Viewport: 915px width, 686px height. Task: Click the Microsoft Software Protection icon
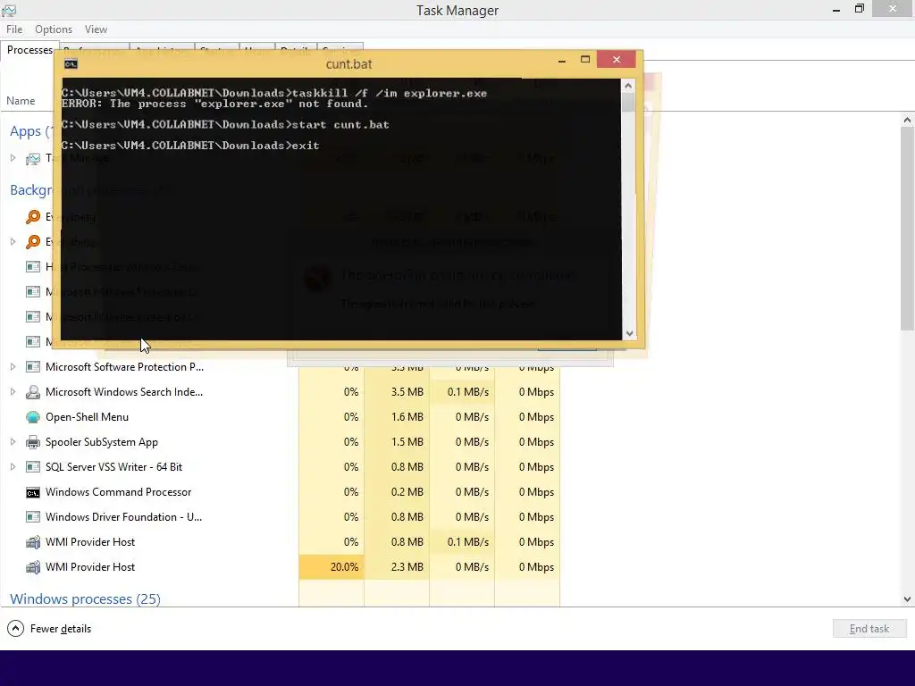point(33,367)
